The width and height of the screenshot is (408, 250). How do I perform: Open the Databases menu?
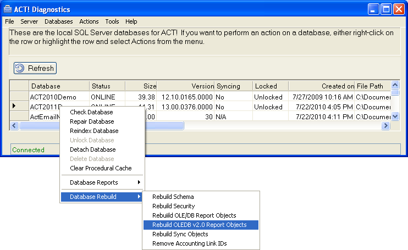tap(58, 21)
